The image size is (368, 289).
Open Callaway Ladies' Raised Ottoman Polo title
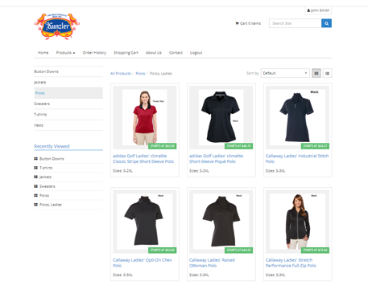point(212,263)
